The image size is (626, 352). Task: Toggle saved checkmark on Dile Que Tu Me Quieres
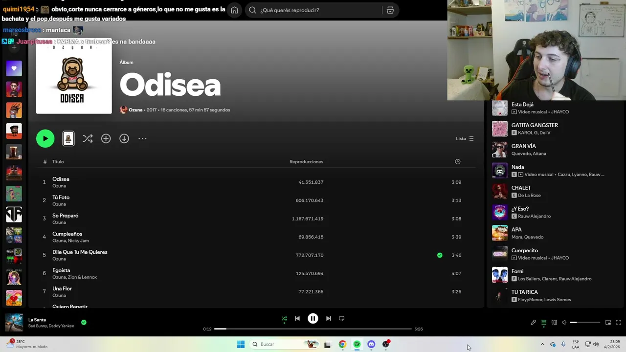[440, 255]
